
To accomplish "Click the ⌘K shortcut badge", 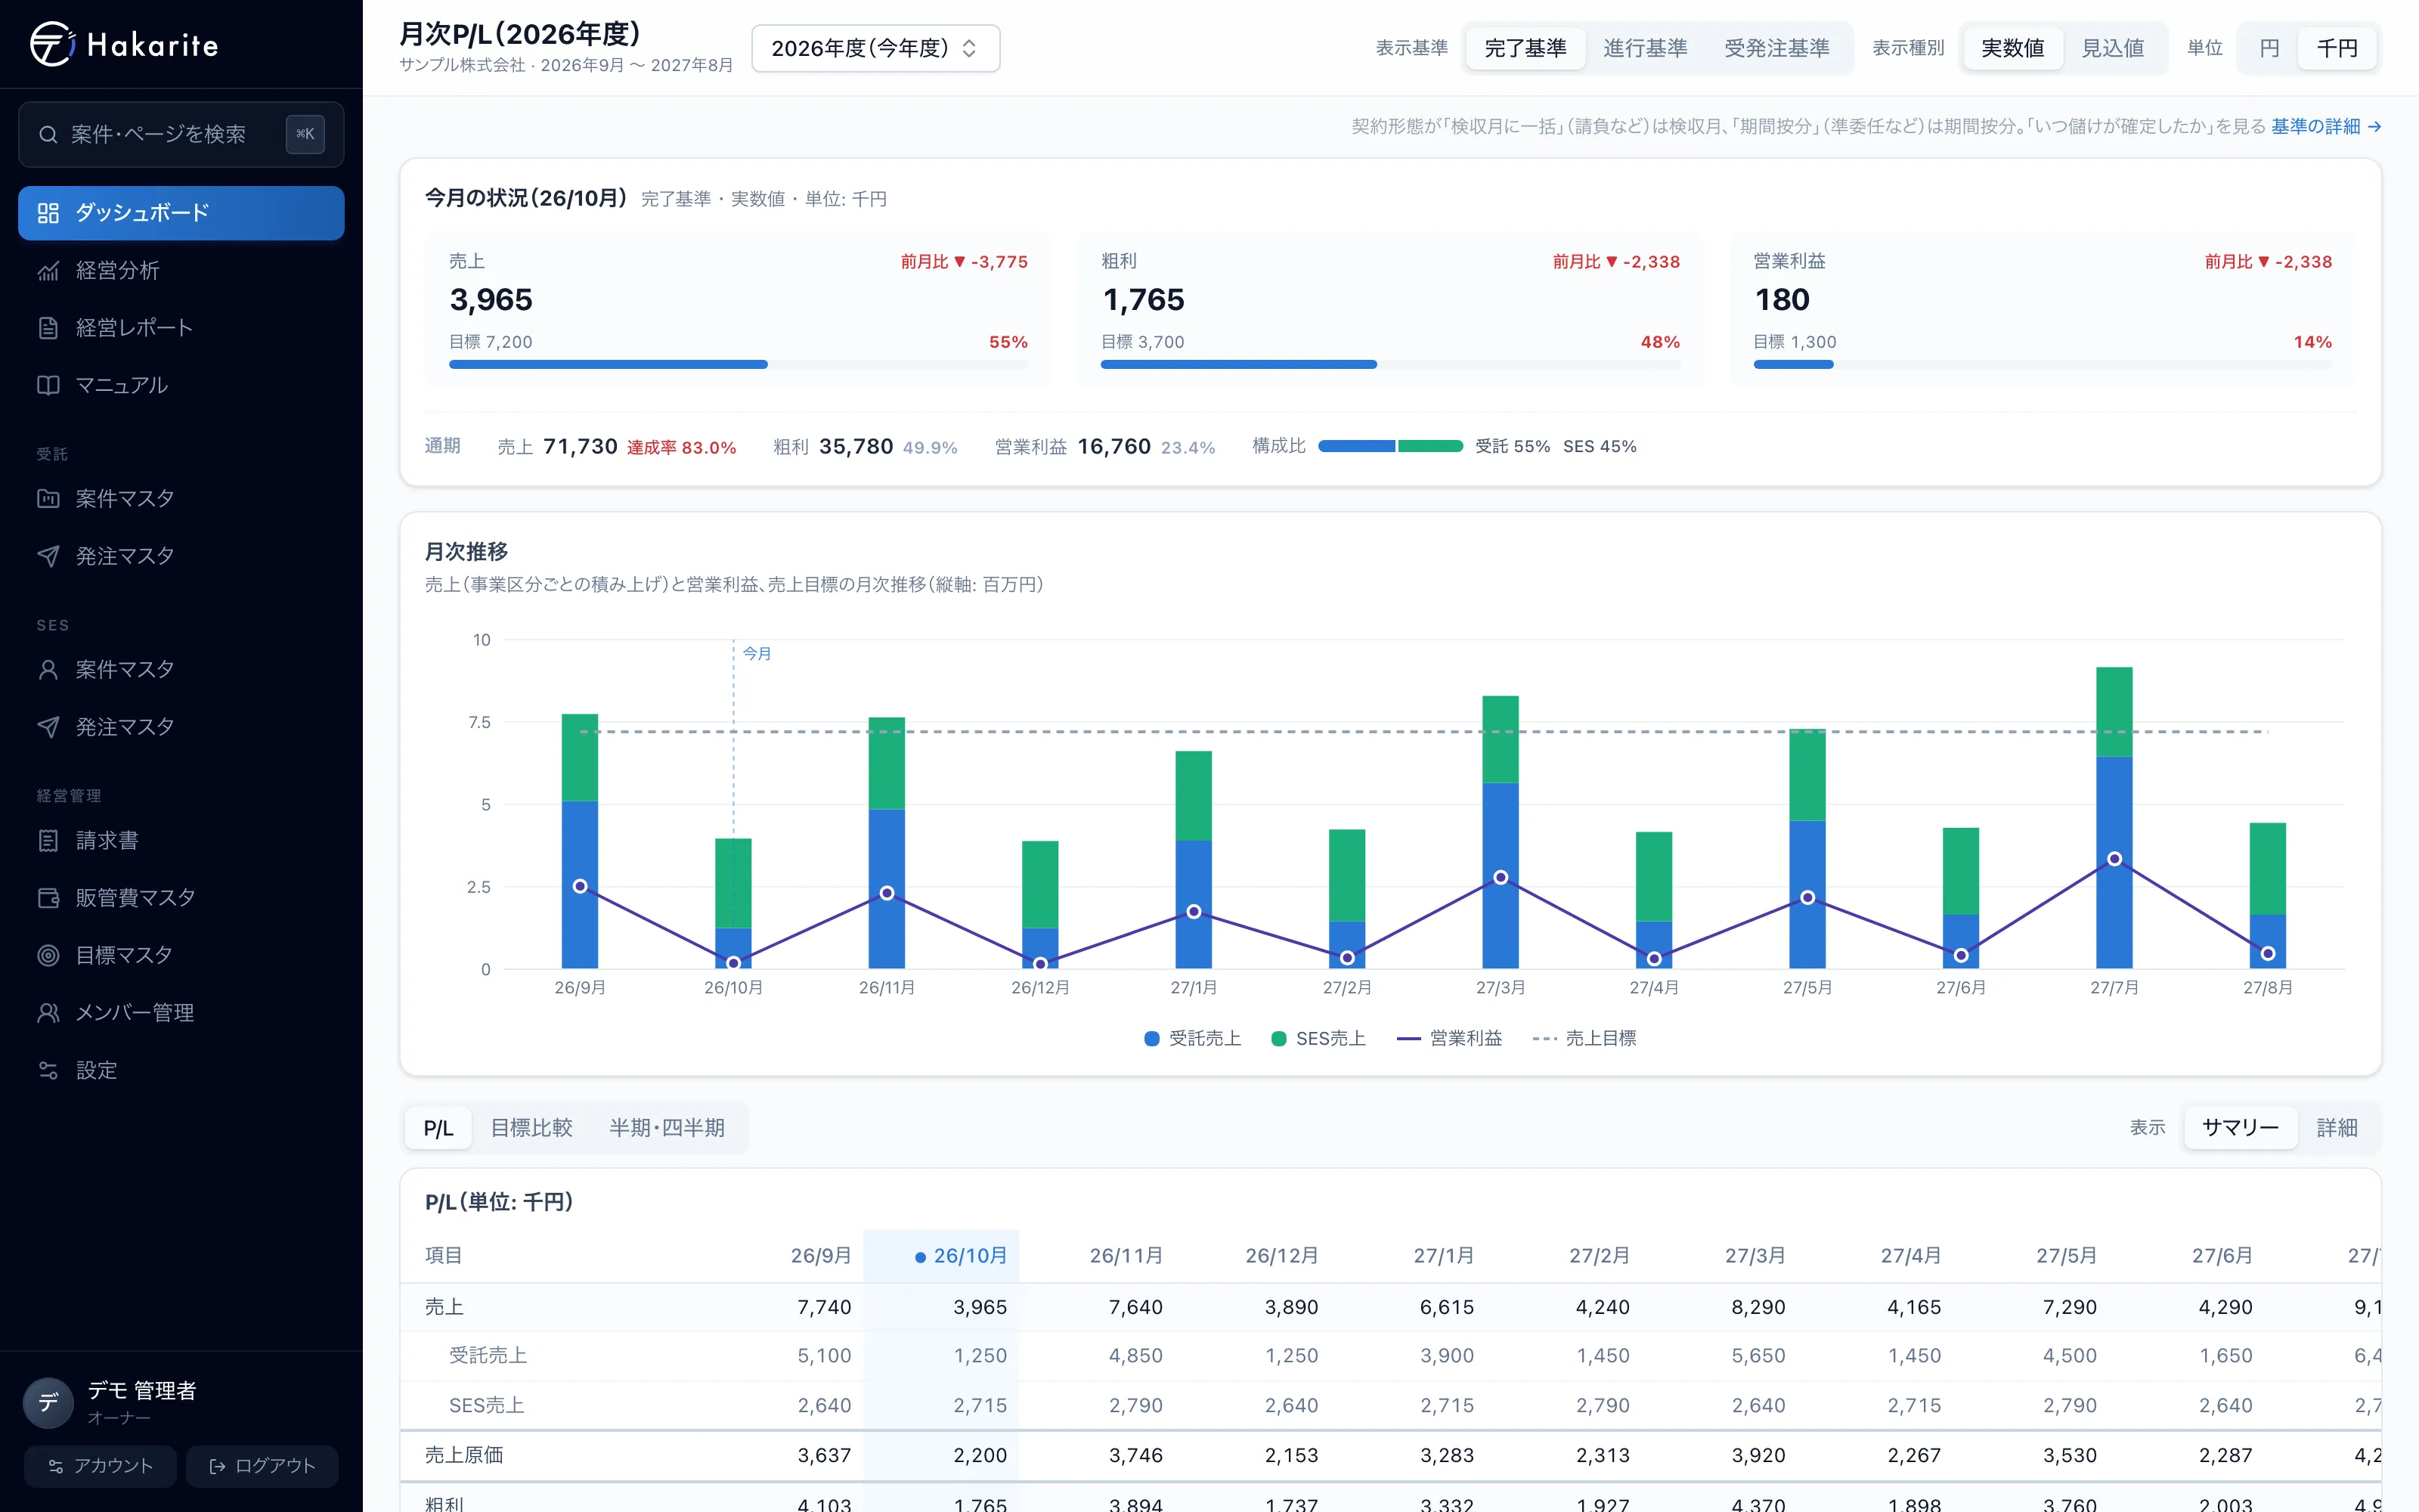I will (305, 134).
